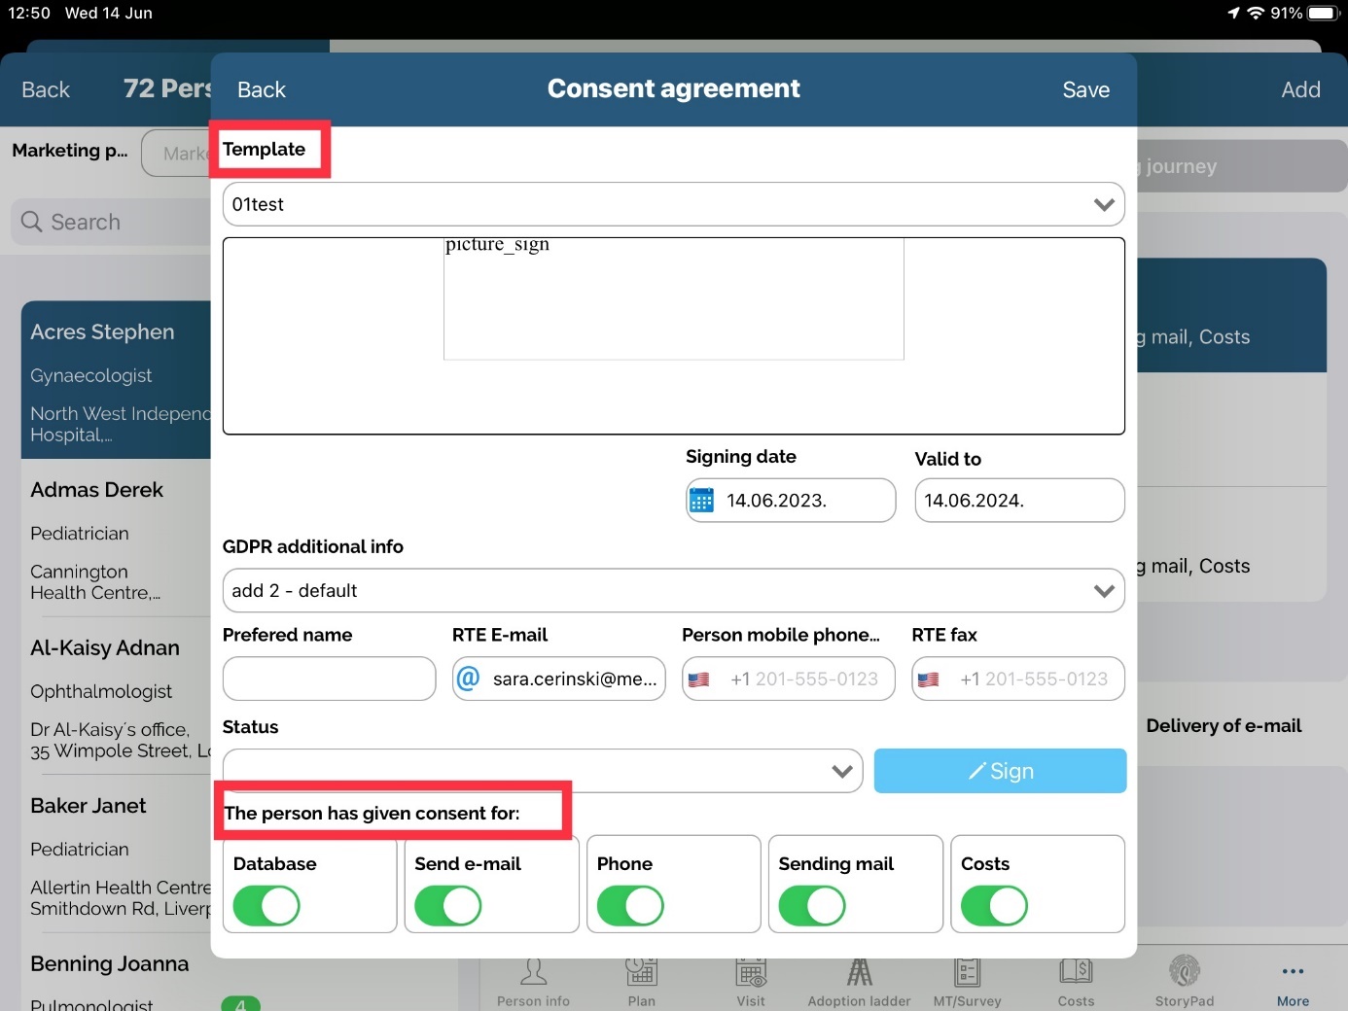Click the blue Sign button
This screenshot has width=1348, height=1011.
1000,771
